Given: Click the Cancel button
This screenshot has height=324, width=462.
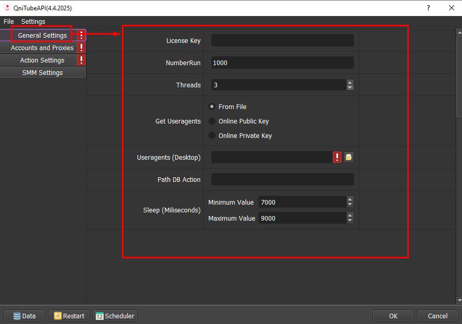Looking at the screenshot, I should pyautogui.click(x=438, y=316).
